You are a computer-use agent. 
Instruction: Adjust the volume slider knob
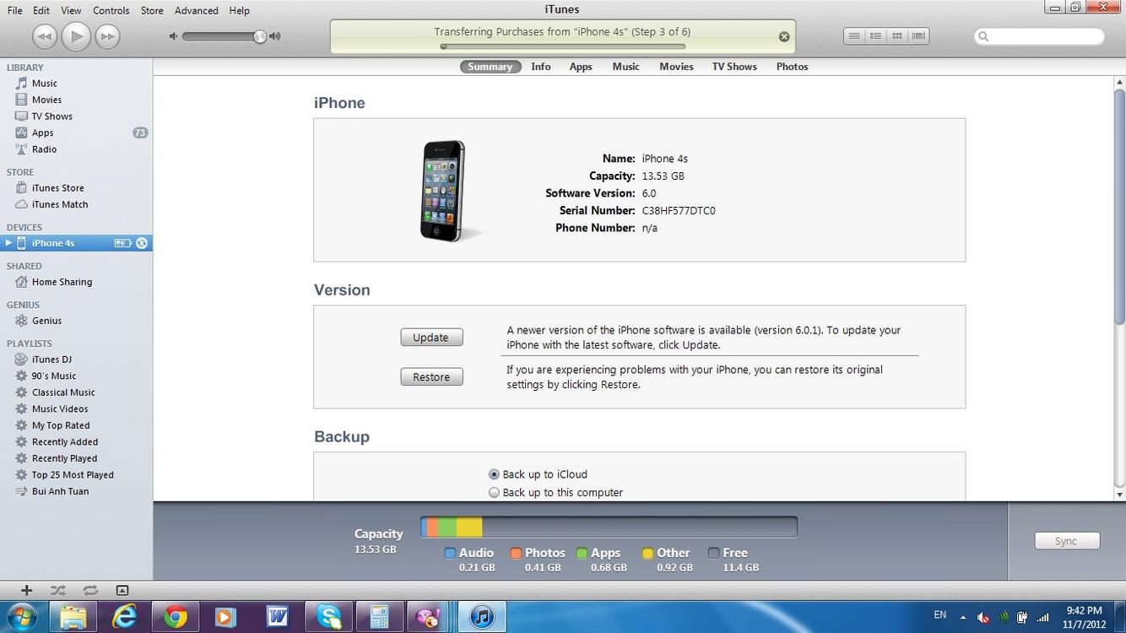260,36
